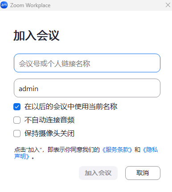The image size is (172, 192).
Task: Click the name field containing admin
Action: point(87,88)
